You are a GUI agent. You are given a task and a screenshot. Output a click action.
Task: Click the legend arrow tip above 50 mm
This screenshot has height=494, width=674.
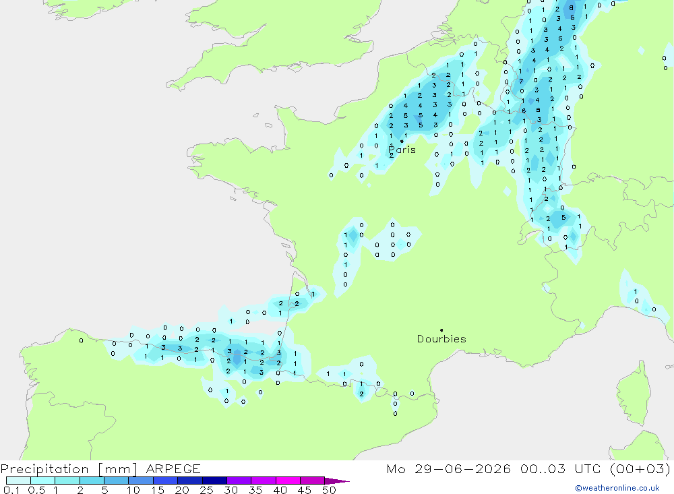tap(337, 481)
